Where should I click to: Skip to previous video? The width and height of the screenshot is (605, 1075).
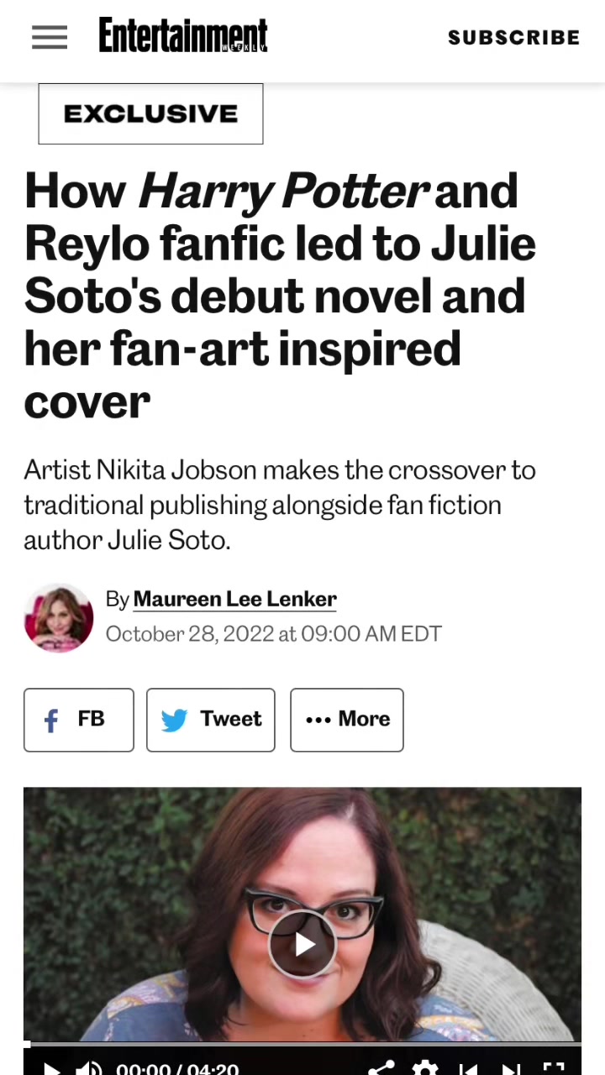click(x=468, y=1069)
